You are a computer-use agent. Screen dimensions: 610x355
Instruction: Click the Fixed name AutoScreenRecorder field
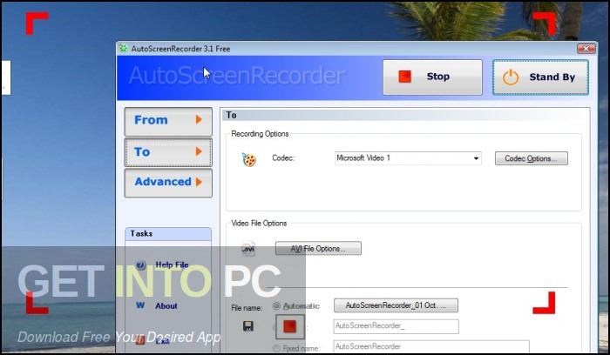pyautogui.click(x=431, y=347)
